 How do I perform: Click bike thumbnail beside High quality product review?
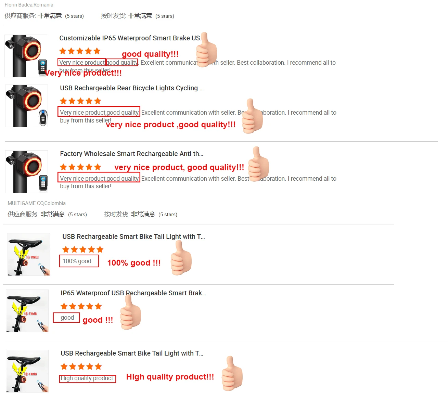pos(27,371)
